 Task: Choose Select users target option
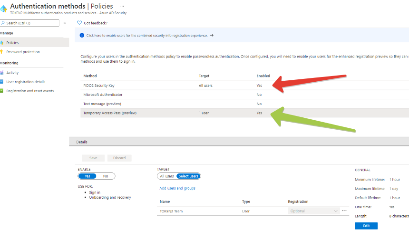click(188, 176)
